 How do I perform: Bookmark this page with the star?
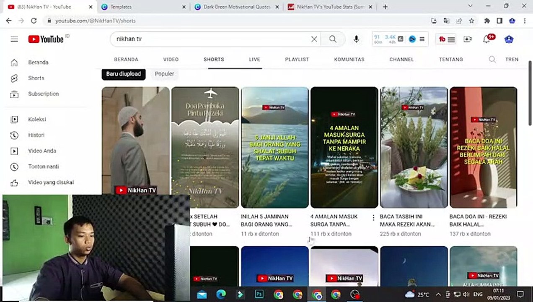[471, 21]
